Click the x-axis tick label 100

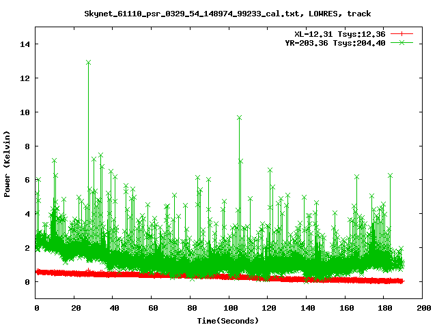click(x=231, y=308)
